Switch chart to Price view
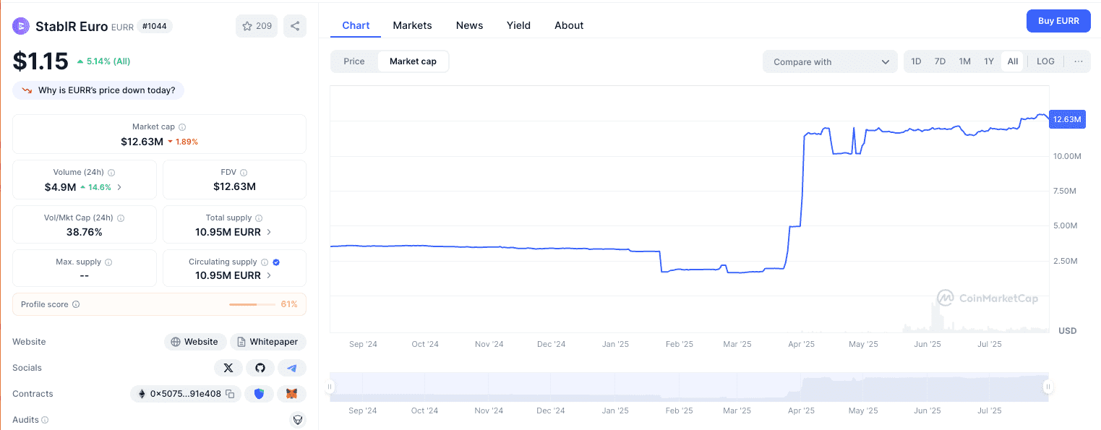This screenshot has width=1101, height=430. 354,61
